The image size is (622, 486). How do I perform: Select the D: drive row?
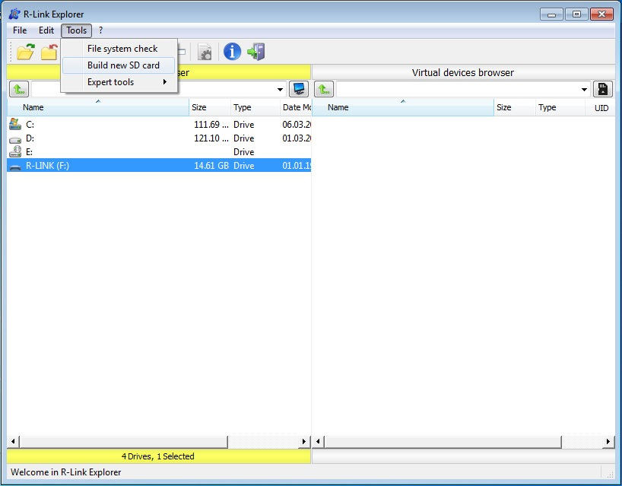pyautogui.click(x=159, y=138)
